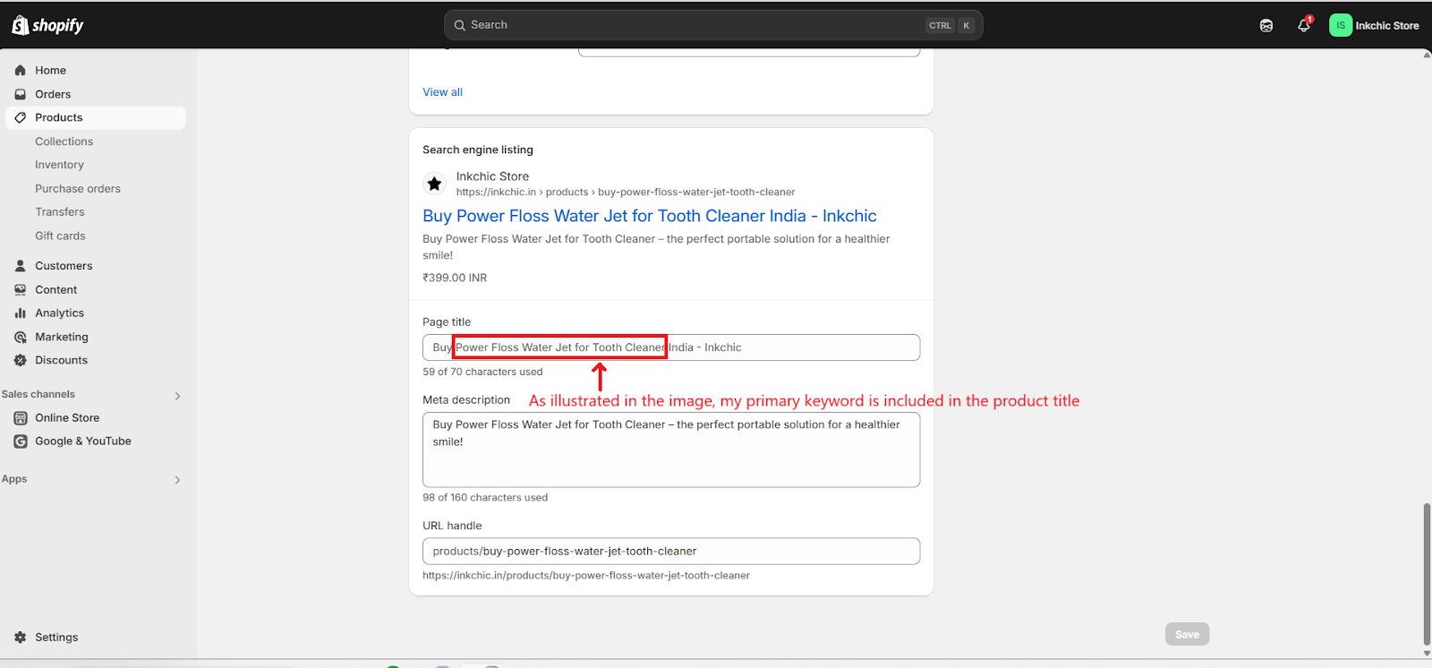
Task: Click the page scrollbar thumb
Action: pyautogui.click(x=1426, y=573)
